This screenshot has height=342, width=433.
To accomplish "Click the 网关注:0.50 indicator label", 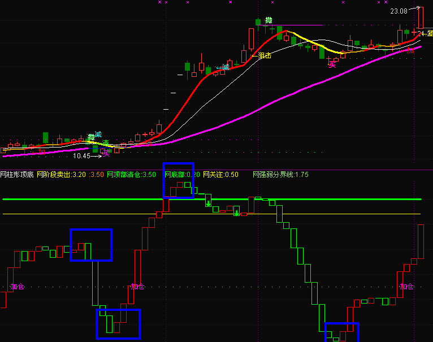I will pos(220,175).
